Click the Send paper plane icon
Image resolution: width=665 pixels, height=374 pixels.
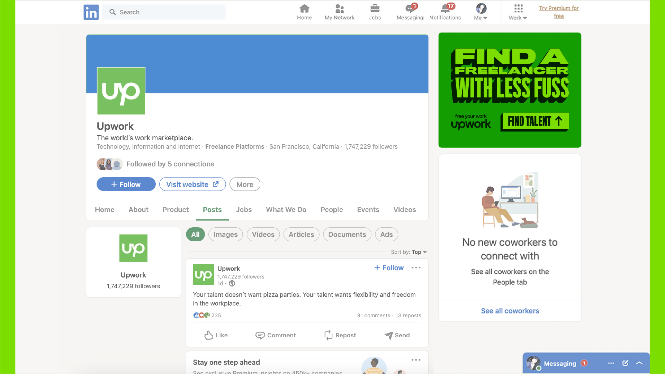[x=388, y=335]
